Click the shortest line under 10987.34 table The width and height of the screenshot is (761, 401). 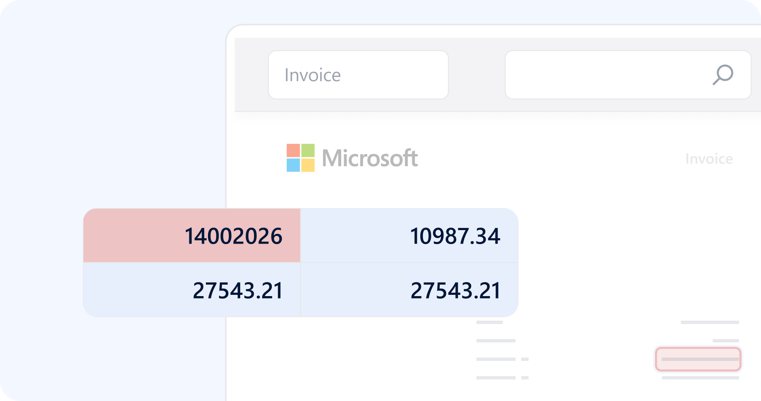(x=489, y=322)
